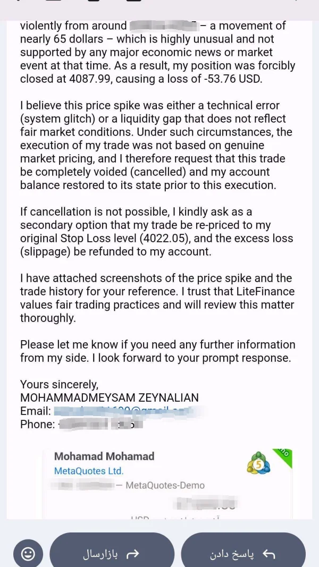The height and width of the screenshot is (567, 319).
Task: Click the paragraph starting 'I believe this price spike'
Action: click(157, 146)
